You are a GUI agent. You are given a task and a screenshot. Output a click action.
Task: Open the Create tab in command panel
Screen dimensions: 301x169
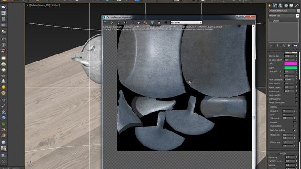pos(269,6)
